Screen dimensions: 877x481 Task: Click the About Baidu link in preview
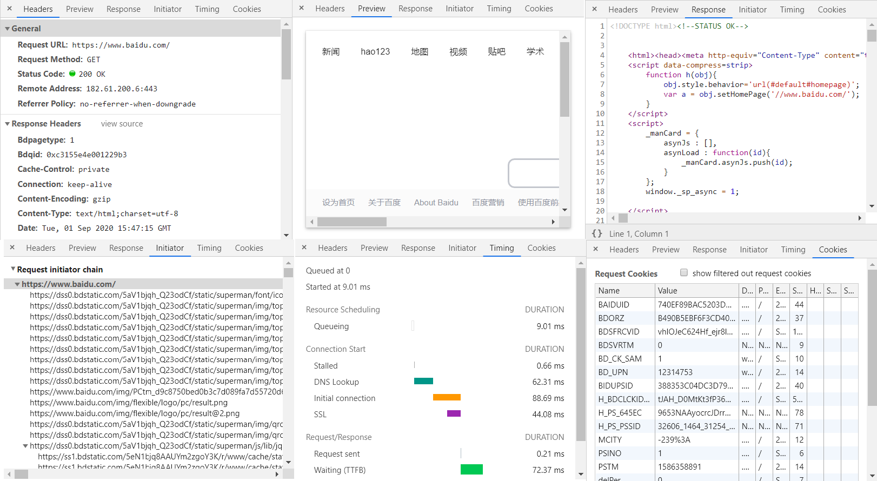click(436, 203)
